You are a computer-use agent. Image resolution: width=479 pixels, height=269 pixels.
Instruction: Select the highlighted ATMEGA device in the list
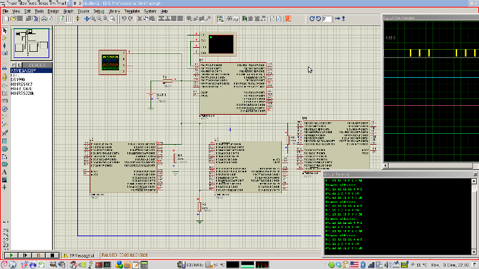tap(31, 71)
